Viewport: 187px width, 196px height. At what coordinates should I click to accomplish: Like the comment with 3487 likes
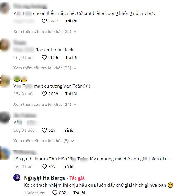[x=44, y=21]
